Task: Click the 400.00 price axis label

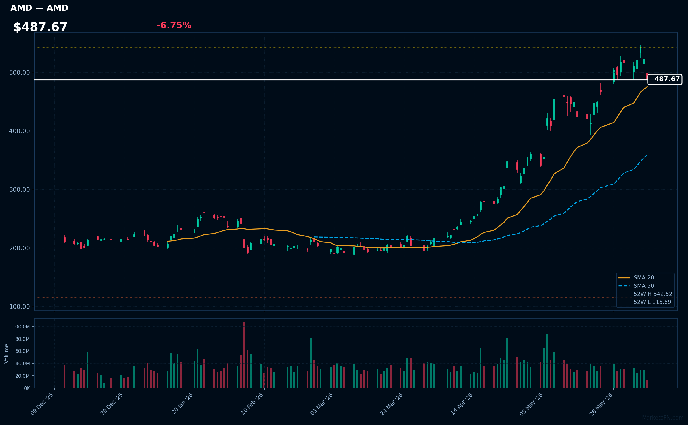Action: point(20,131)
